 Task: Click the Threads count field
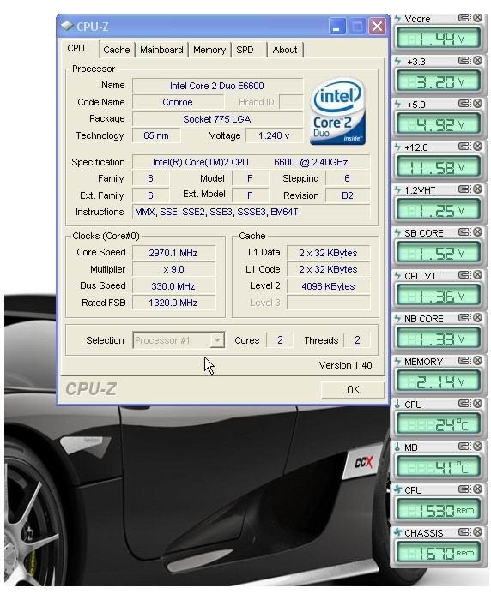(357, 340)
